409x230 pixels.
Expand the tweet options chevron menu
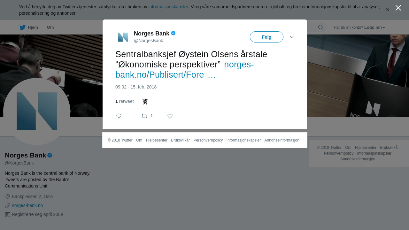pos(292,37)
